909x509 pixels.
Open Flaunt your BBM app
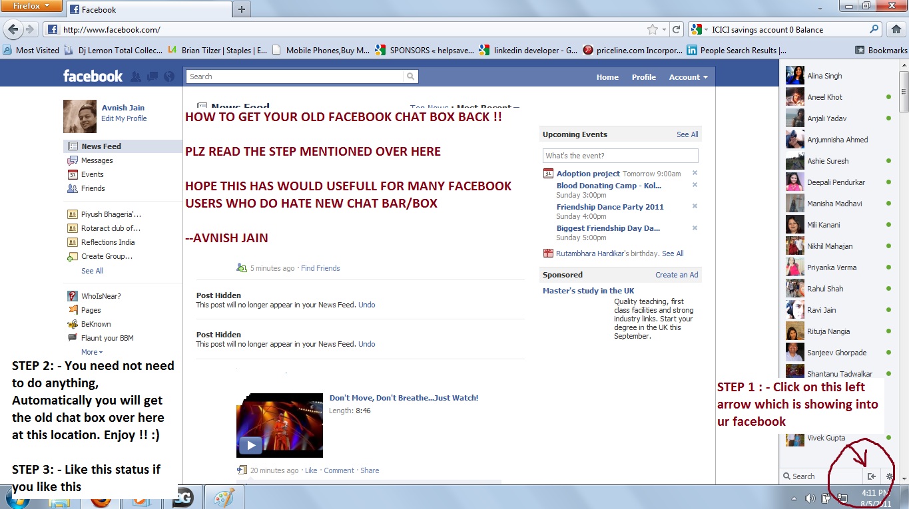point(107,338)
